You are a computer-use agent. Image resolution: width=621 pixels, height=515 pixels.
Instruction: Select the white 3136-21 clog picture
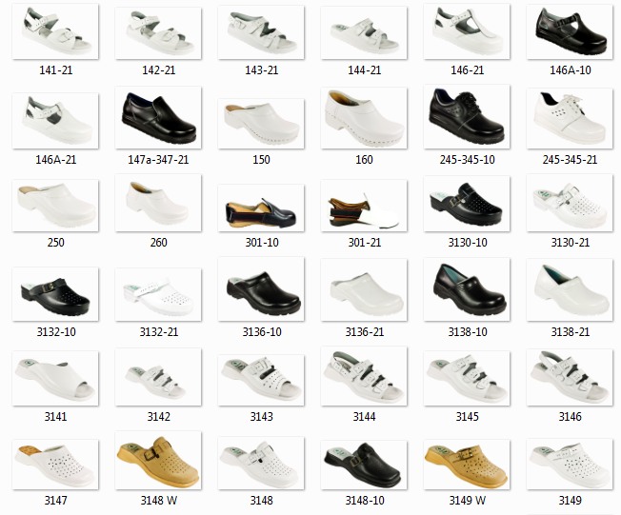point(364,289)
